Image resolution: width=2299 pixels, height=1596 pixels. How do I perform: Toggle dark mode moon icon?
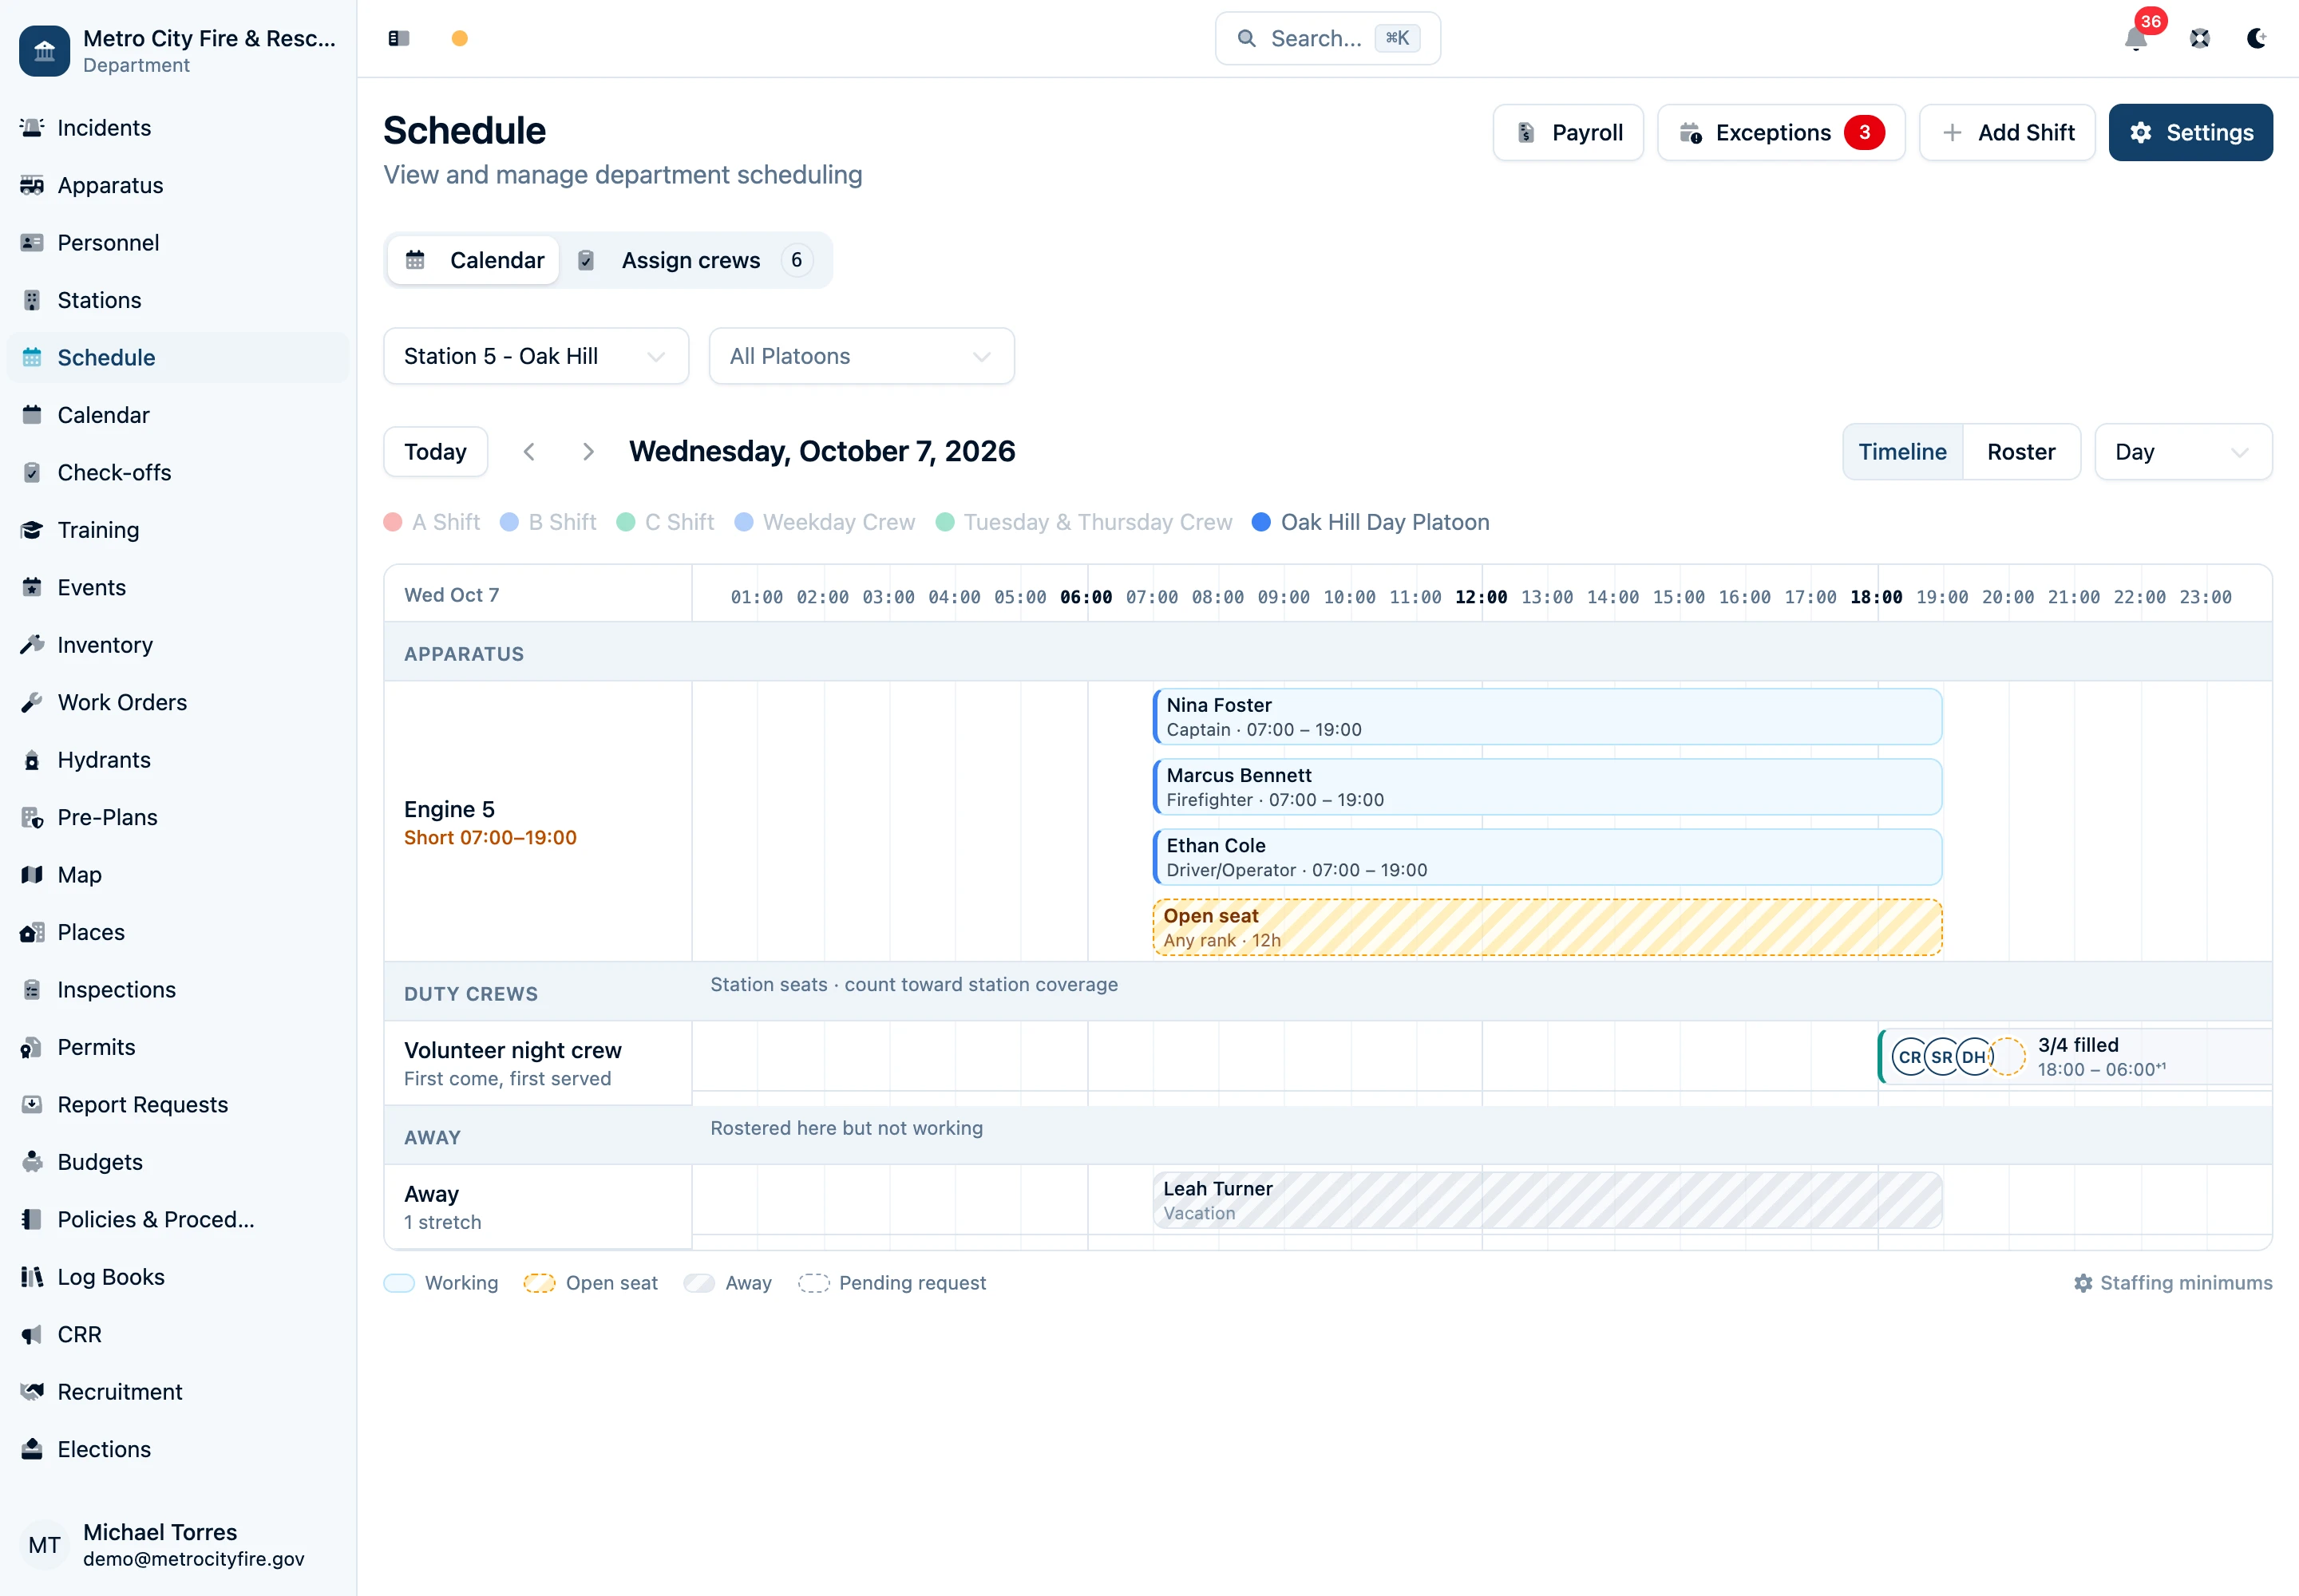[x=2256, y=39]
